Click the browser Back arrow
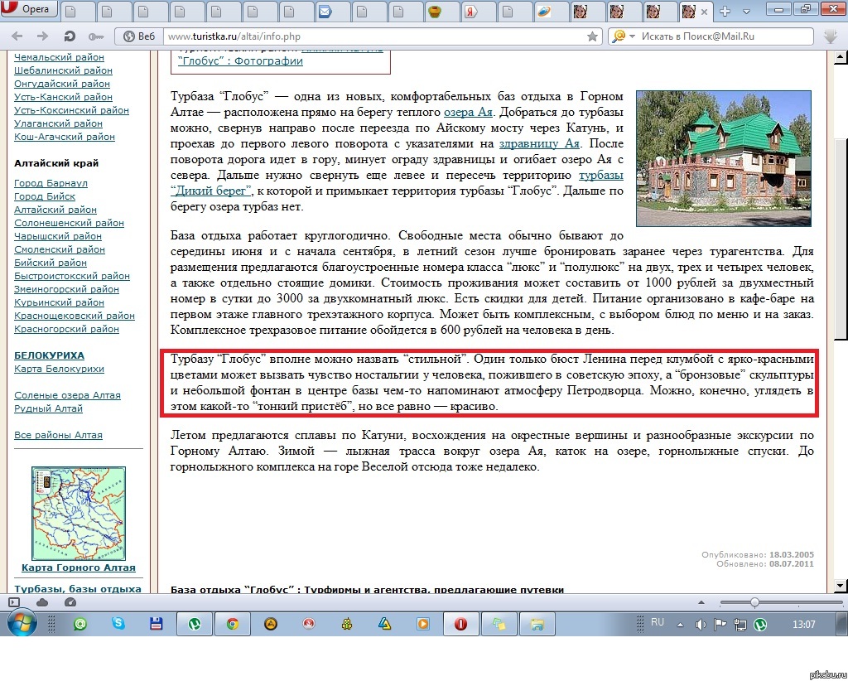Image resolution: width=848 pixels, height=681 pixels. 17,36
